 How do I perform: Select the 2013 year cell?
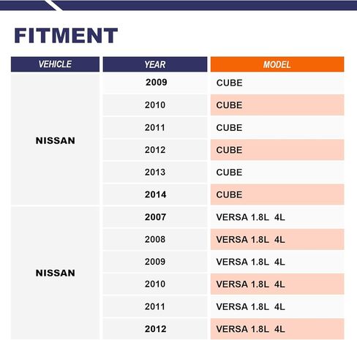[x=155, y=173]
